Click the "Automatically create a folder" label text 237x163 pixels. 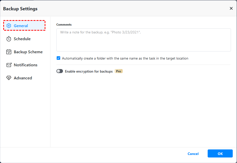click(x=125, y=58)
